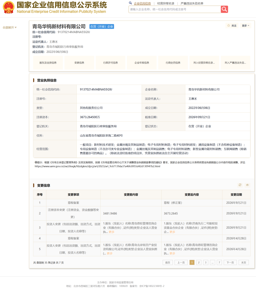Open the 企业年报信息 section
Screen dimensions: 256x288
pyautogui.click(x=142, y=63)
